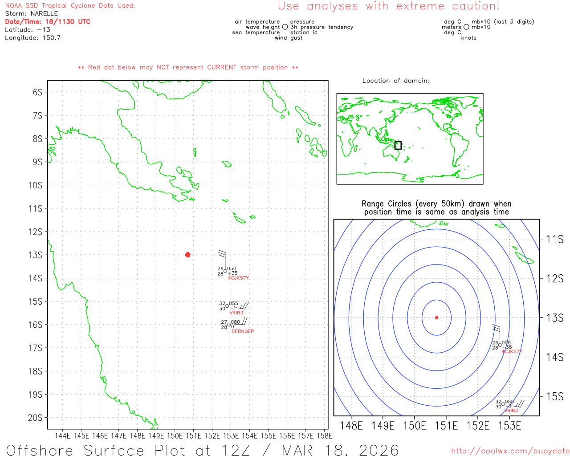The height and width of the screenshot is (456, 570).
Task: Select station ID VRIB3 on main map
Action: point(236,313)
